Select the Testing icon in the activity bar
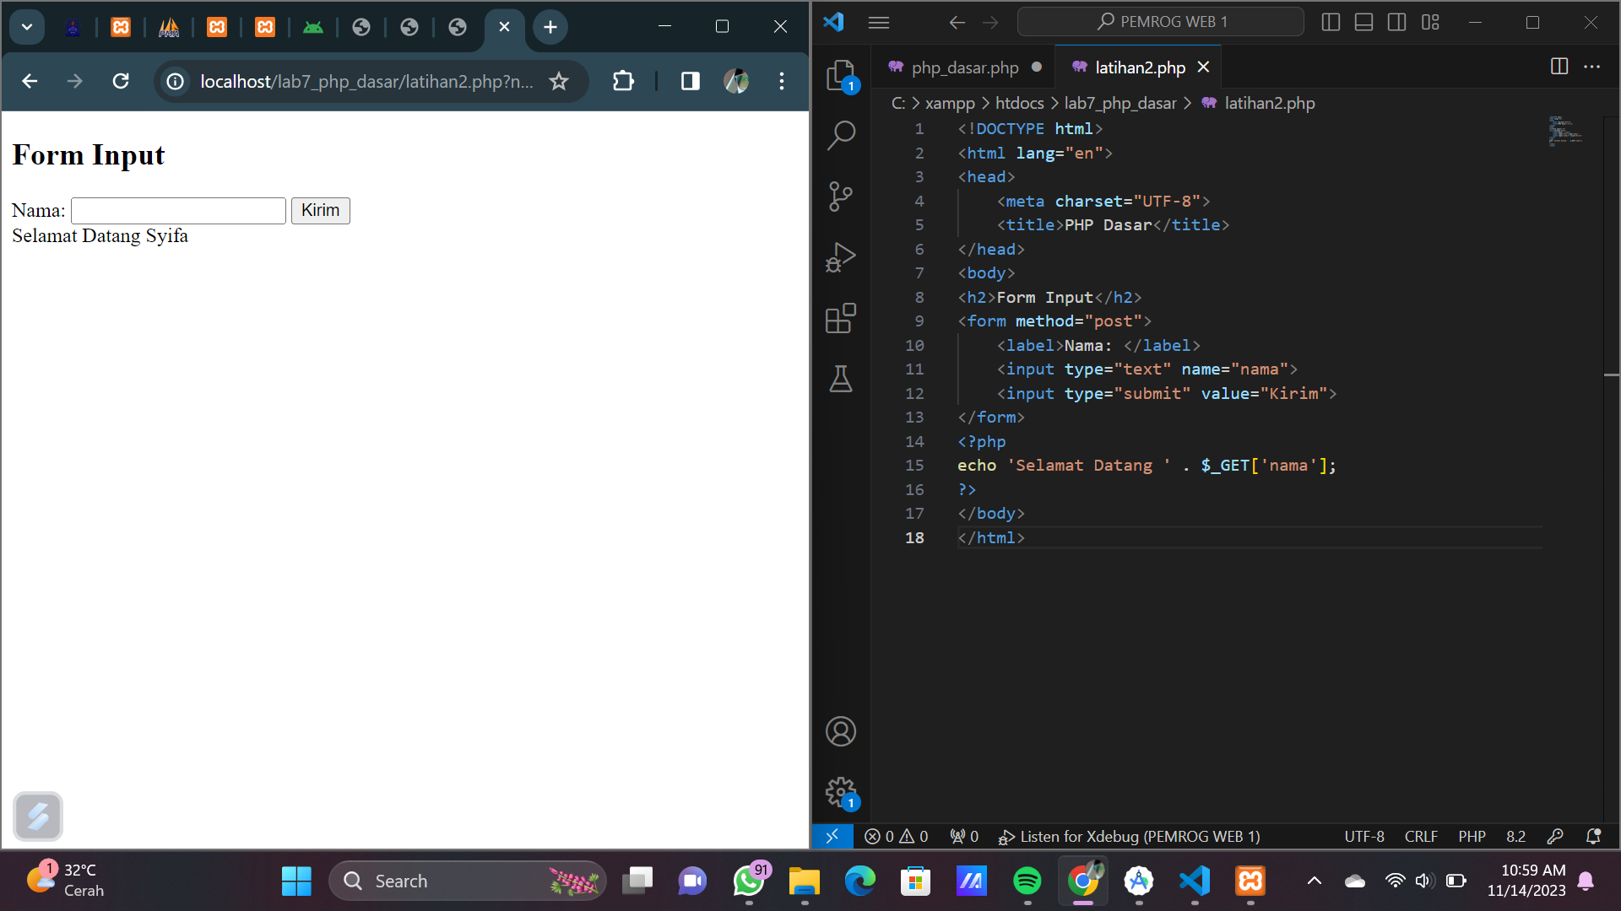 point(841,379)
